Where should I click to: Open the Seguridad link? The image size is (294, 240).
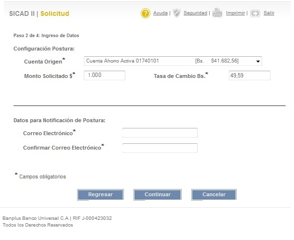click(195, 13)
